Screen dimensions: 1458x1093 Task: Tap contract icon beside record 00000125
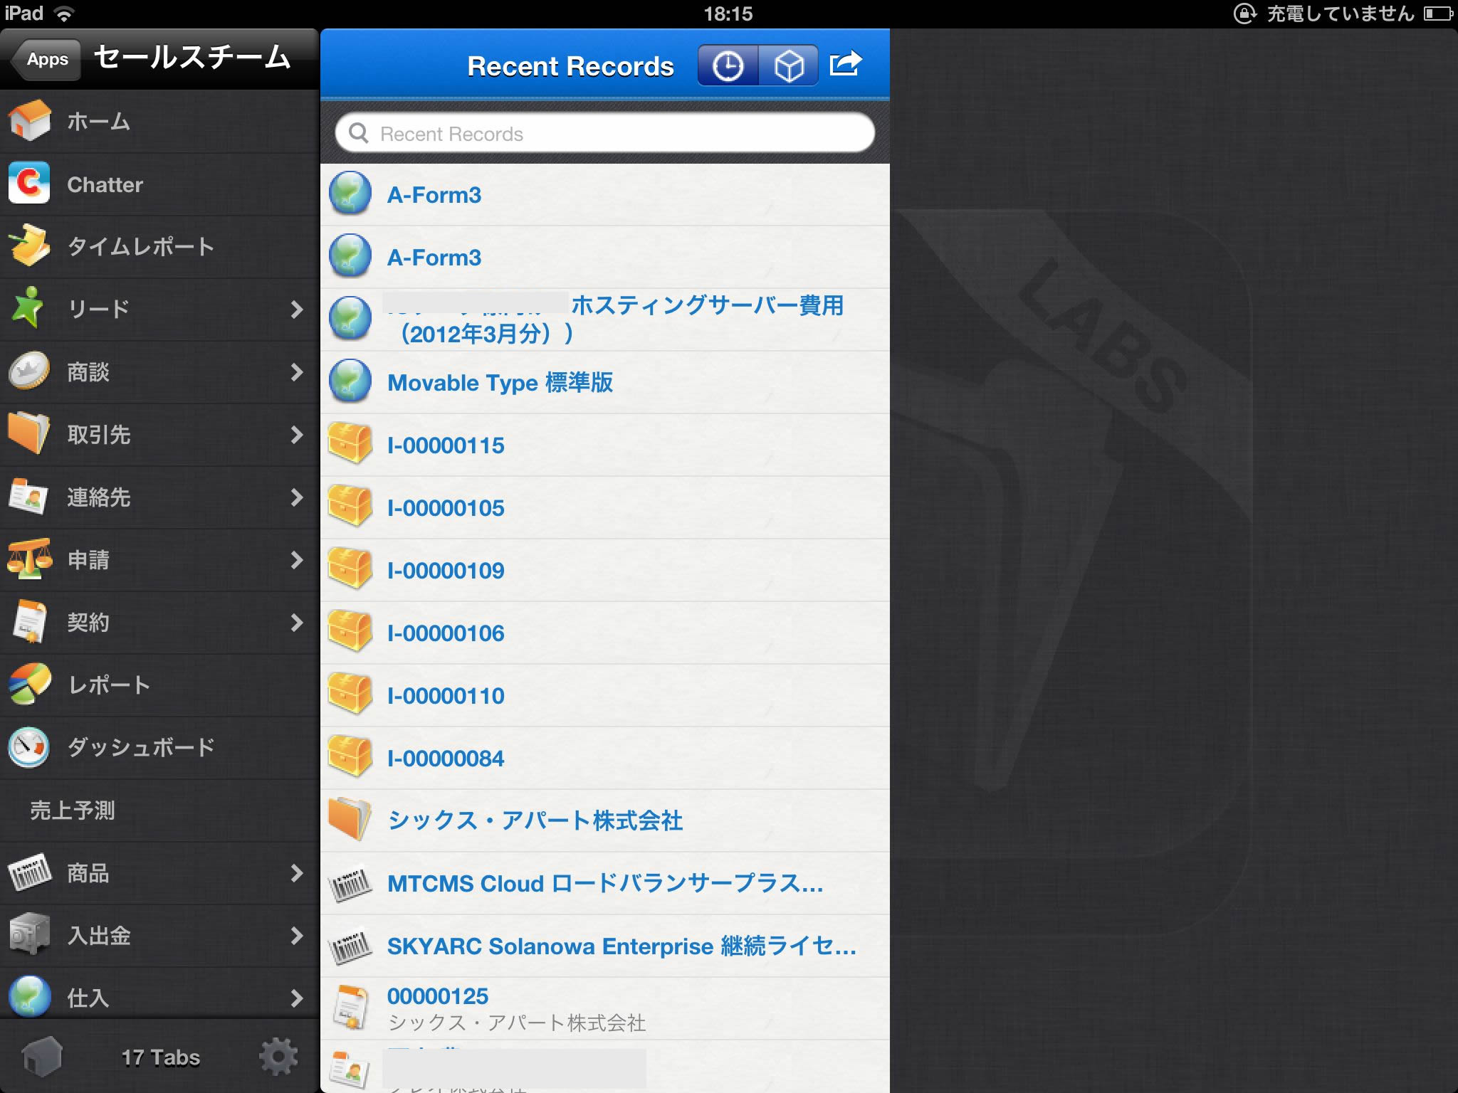point(351,1008)
